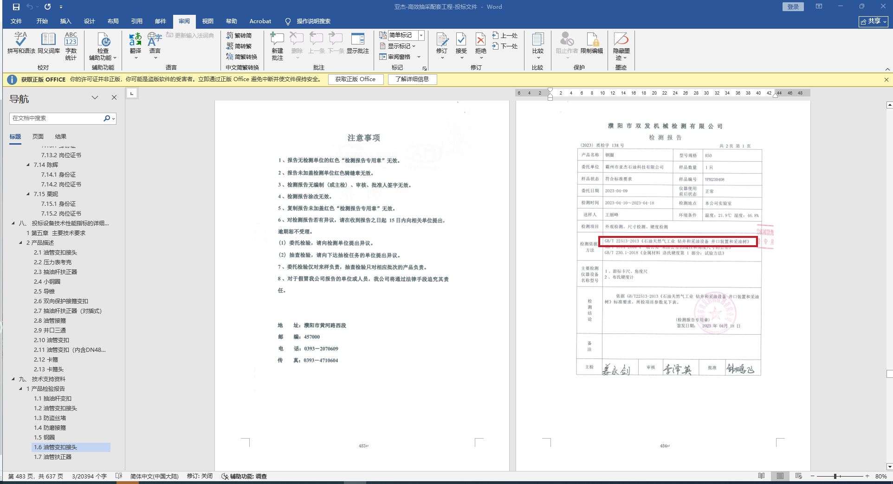Image resolution: width=893 pixels, height=484 pixels.
Task: Click the 在文档中搜索 search field
Action: (56, 118)
